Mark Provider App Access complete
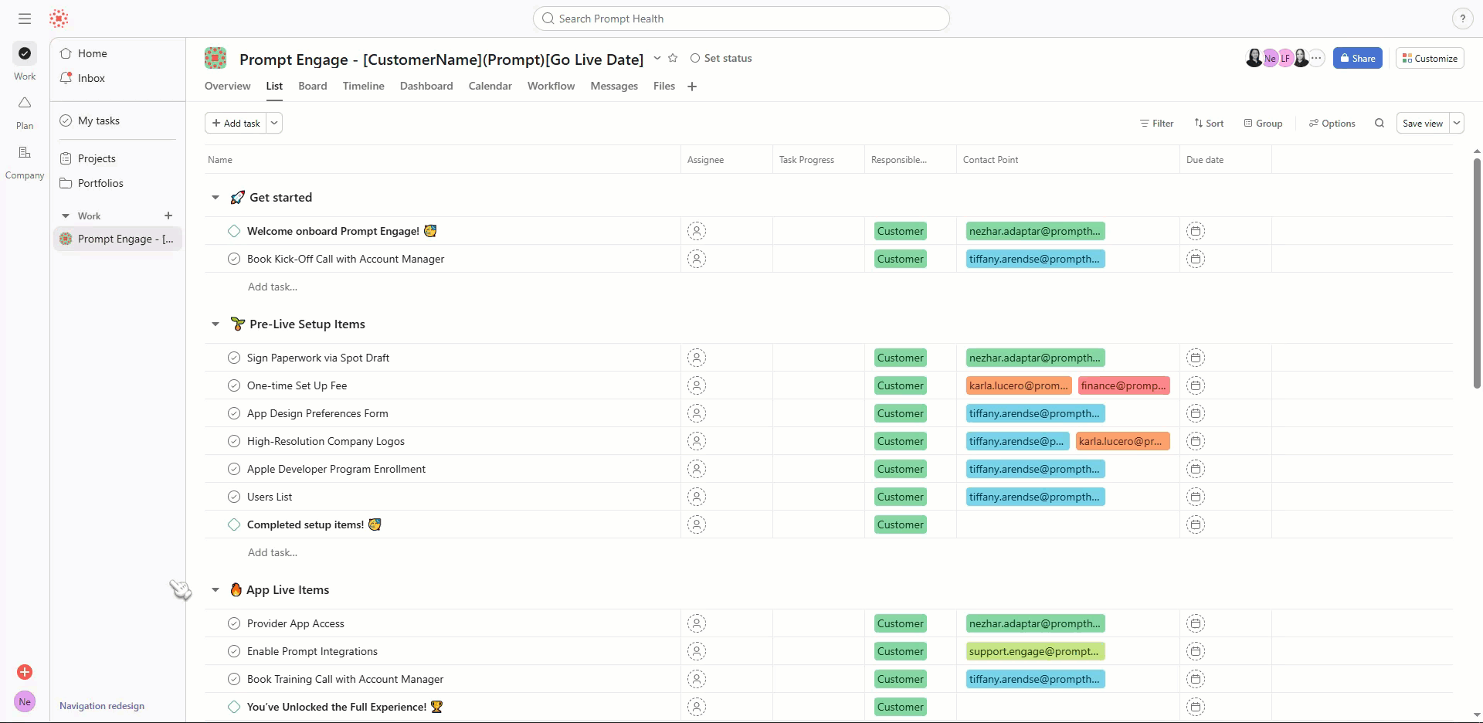The width and height of the screenshot is (1483, 723). pos(234,623)
